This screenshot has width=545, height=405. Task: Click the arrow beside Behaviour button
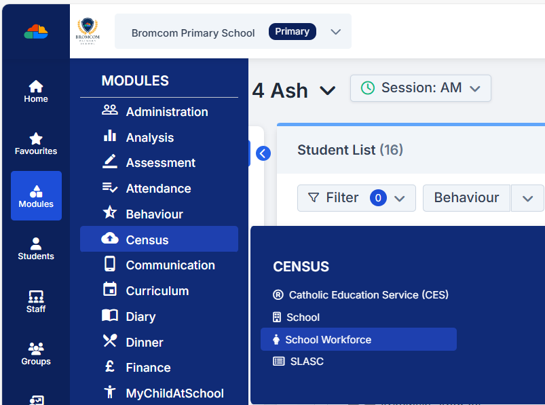pyautogui.click(x=527, y=198)
